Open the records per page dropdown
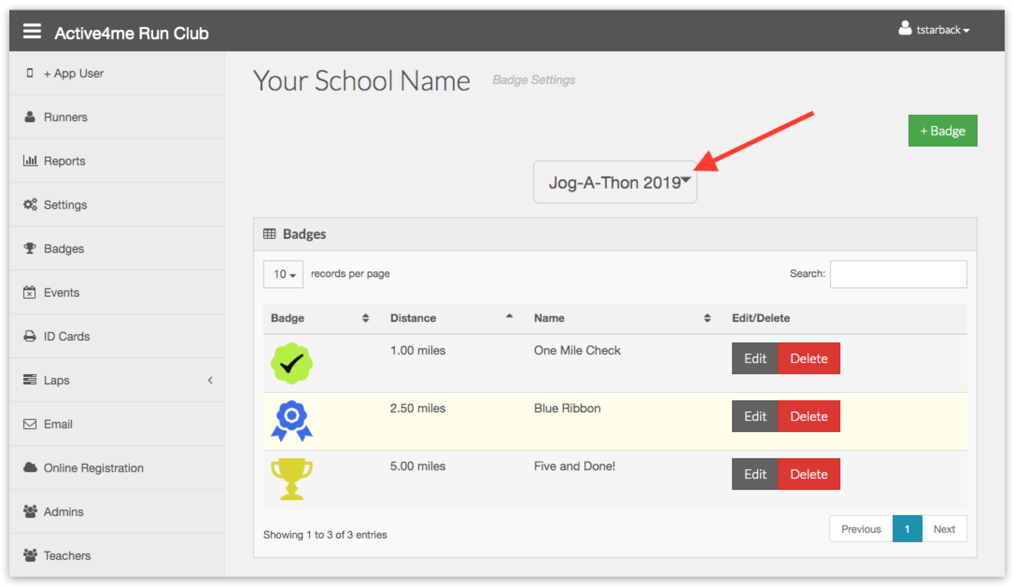 tap(283, 274)
